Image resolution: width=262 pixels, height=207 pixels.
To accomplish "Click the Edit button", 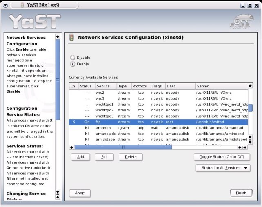I will 104,157.
